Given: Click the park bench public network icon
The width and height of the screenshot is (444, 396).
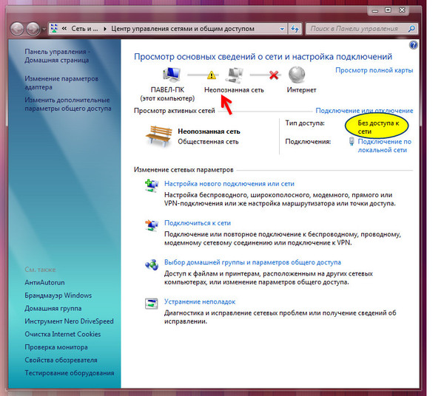Looking at the screenshot, I should [x=159, y=137].
